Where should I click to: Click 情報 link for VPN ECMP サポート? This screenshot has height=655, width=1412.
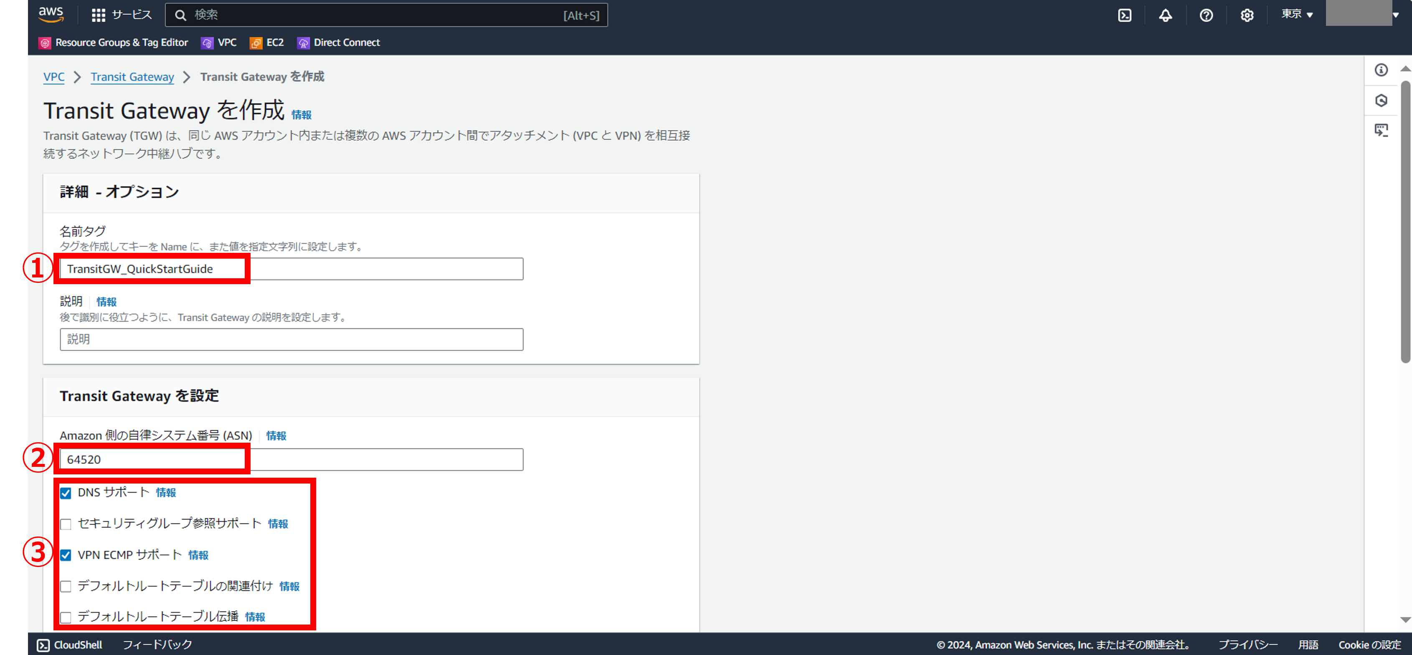pyautogui.click(x=198, y=555)
